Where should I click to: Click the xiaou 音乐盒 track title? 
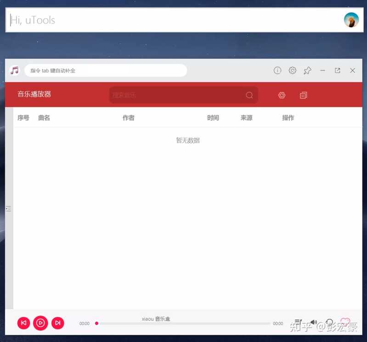coord(156,319)
